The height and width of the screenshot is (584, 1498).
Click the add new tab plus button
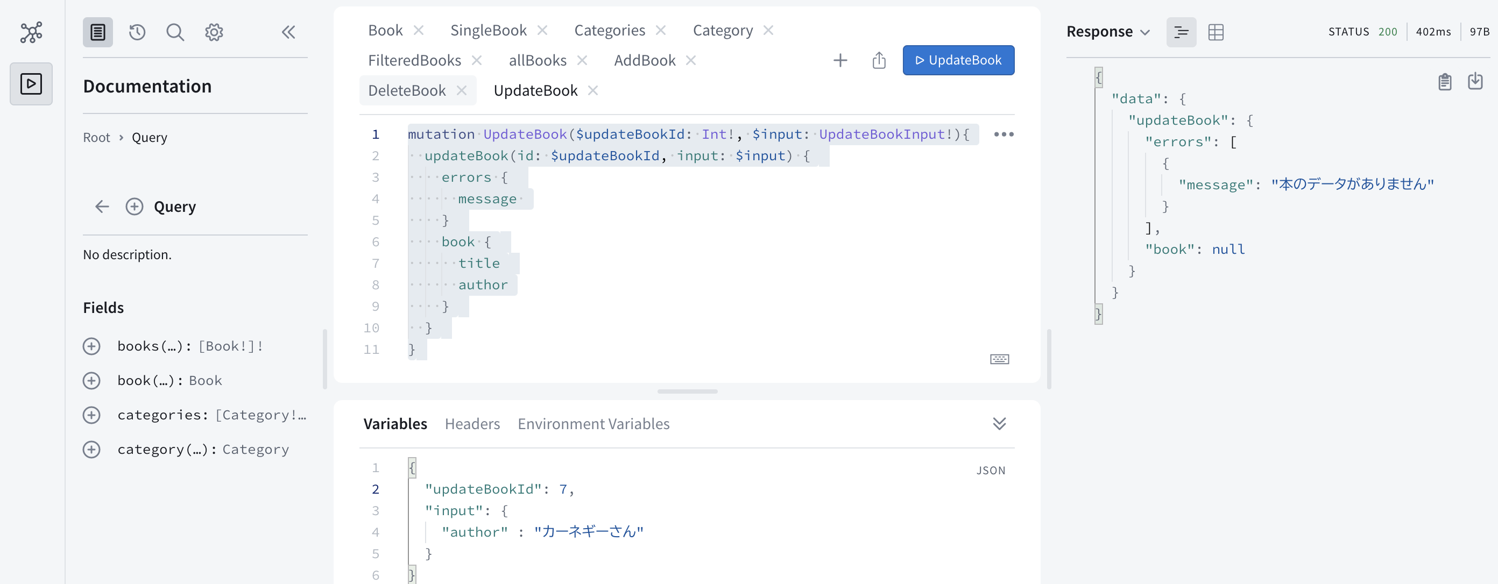point(840,60)
